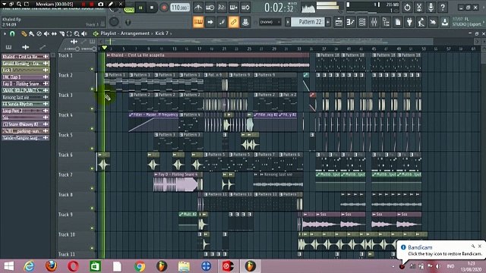Mute Track 1 using its green dot
The width and height of the screenshot is (486, 273).
92,69
